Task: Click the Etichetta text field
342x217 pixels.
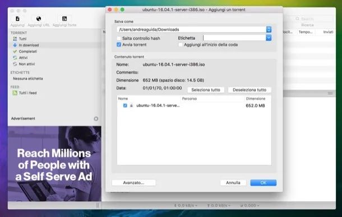Action: click(234, 38)
